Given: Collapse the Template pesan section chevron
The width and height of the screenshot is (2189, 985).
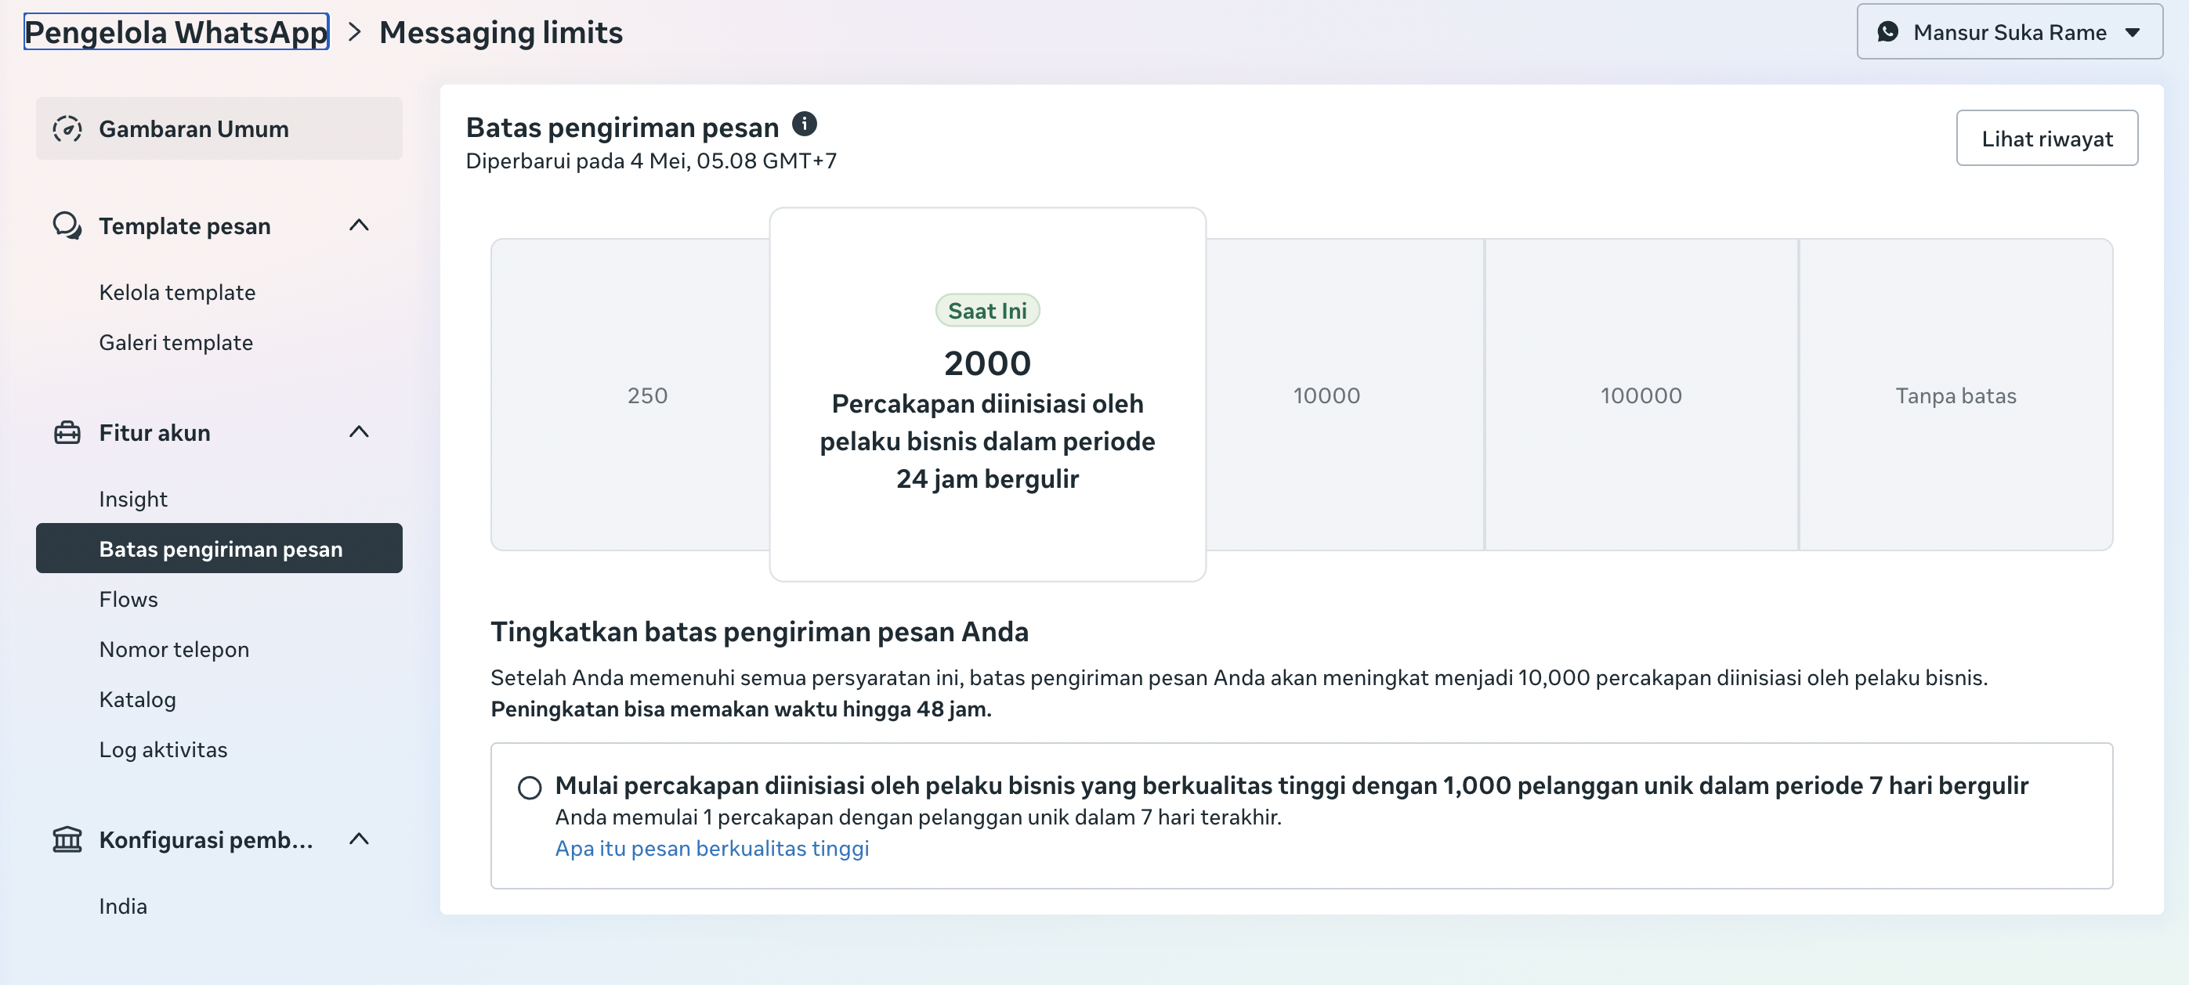Looking at the screenshot, I should tap(359, 226).
